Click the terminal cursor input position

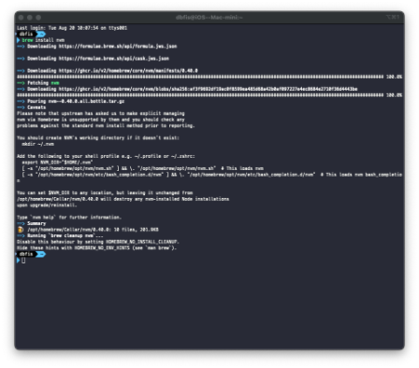pyautogui.click(x=23, y=261)
